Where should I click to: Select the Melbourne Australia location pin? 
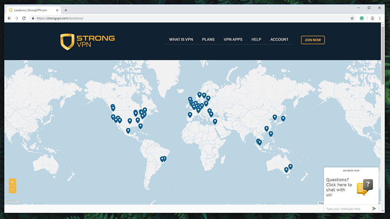coord(286,170)
